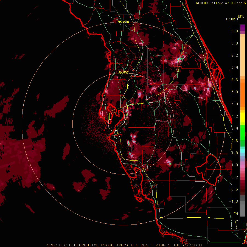Click the 9.0 scale value

click(x=235, y=43)
